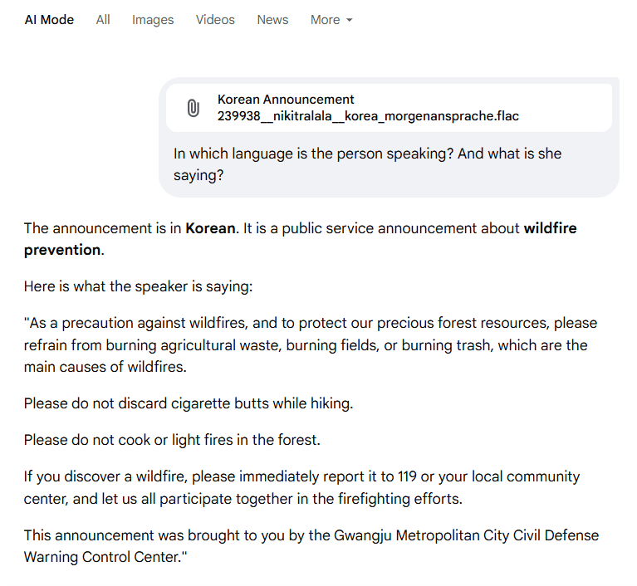This screenshot has width=637, height=586.
Task: Switch to the News tab
Action: [x=272, y=19]
